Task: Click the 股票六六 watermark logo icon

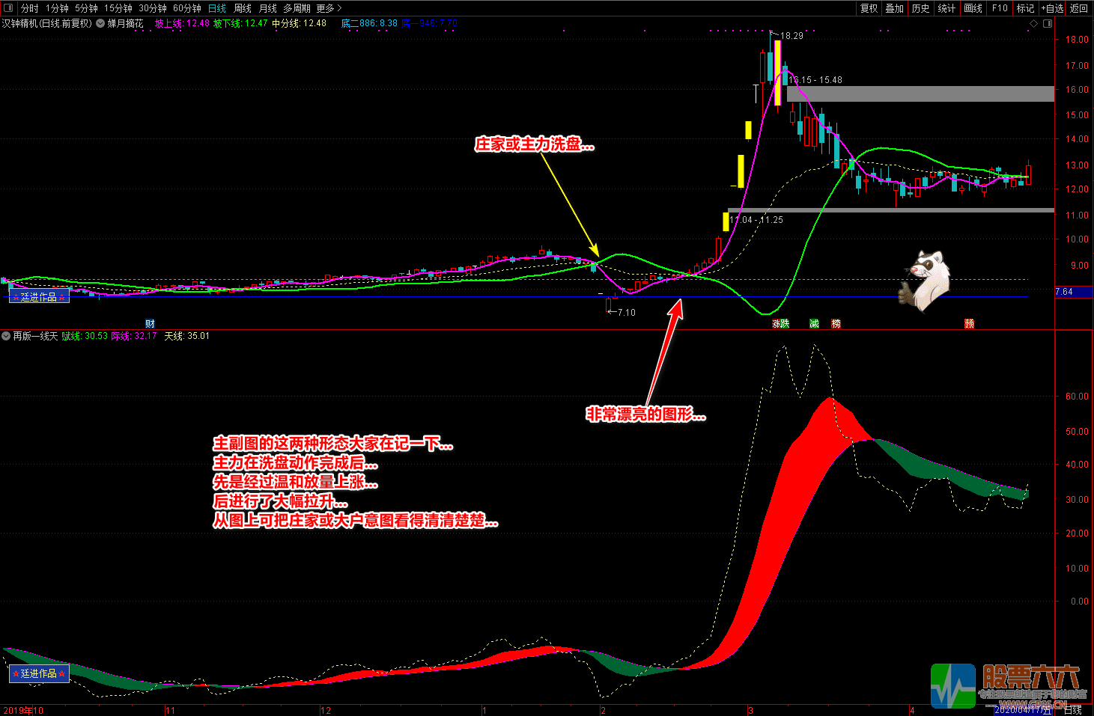Action: coord(952,685)
